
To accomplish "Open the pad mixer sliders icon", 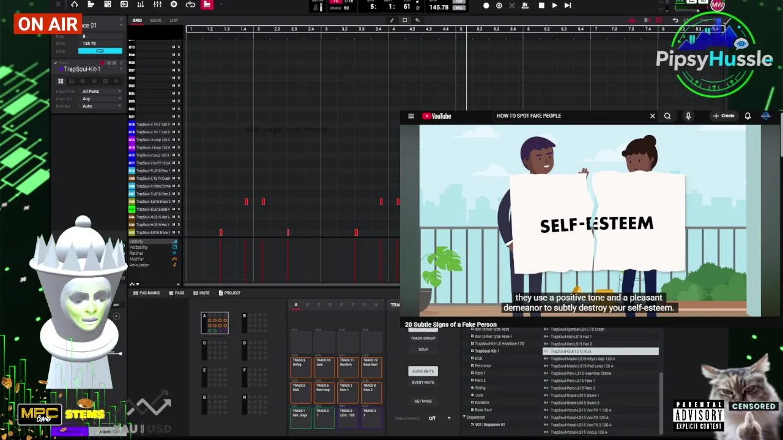I will click(x=157, y=5).
